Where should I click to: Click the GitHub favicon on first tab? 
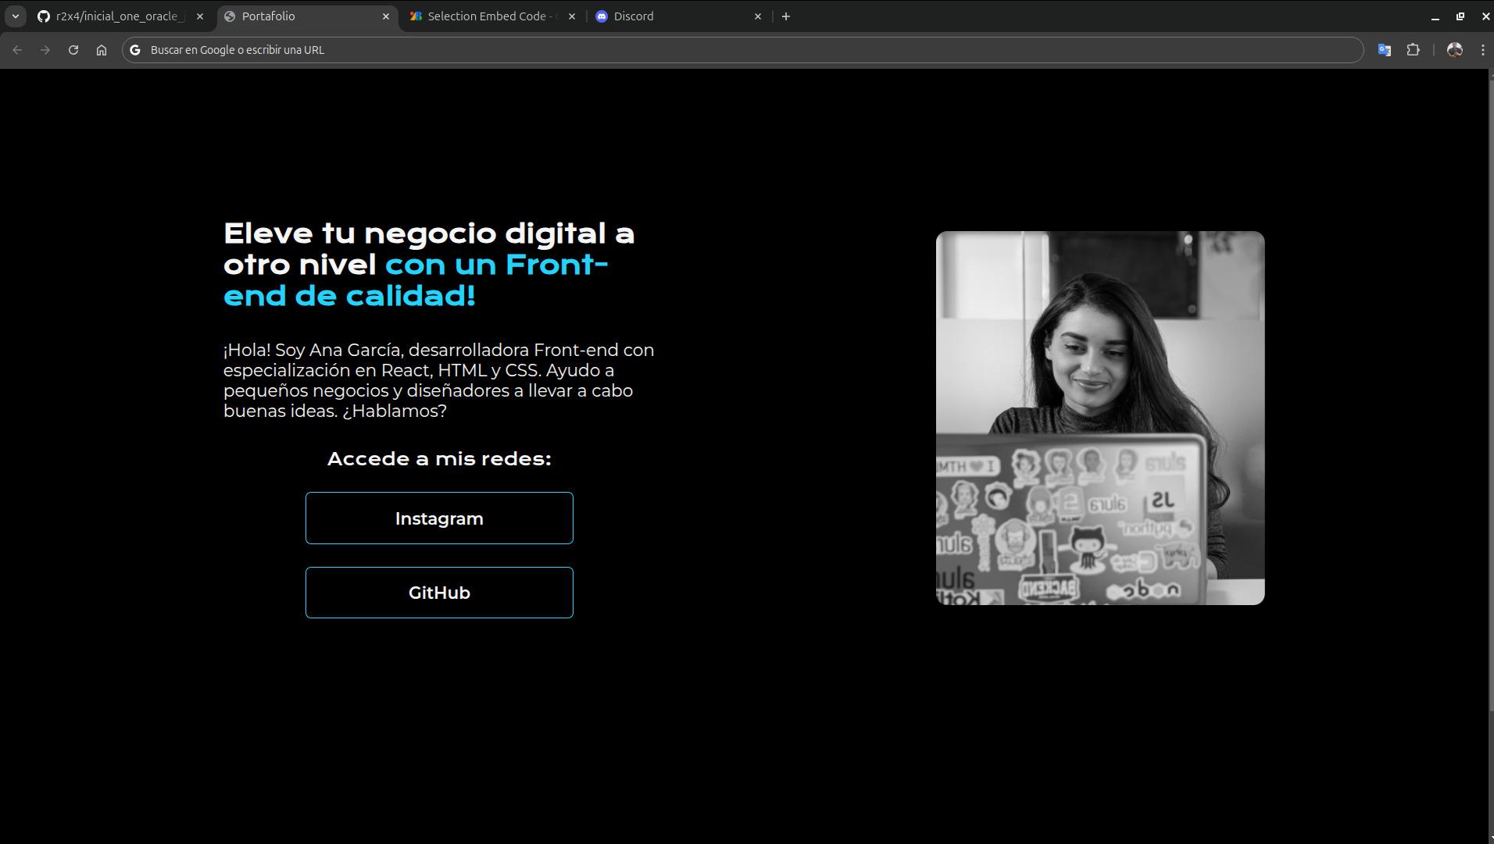pos(44,16)
